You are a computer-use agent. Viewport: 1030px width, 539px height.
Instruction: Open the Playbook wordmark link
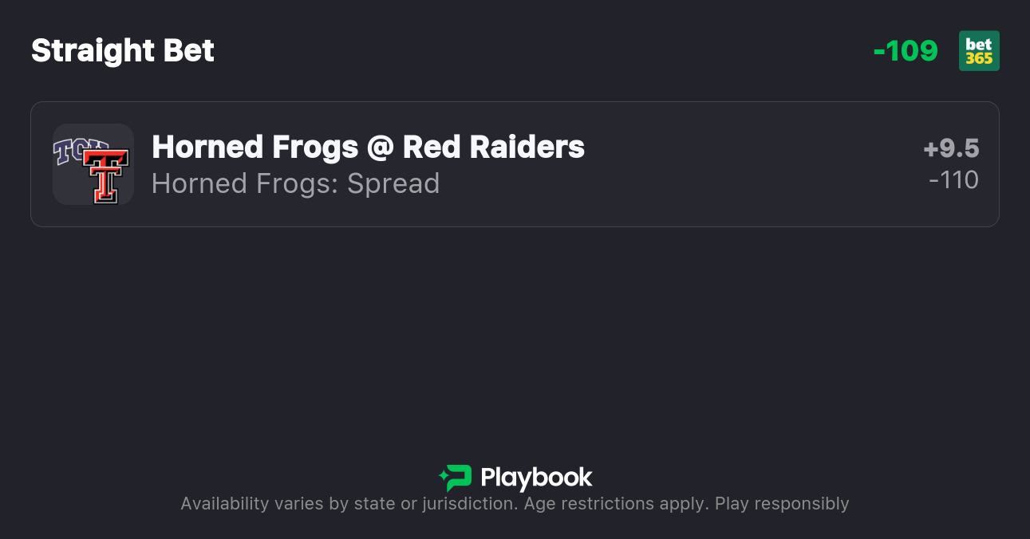point(536,478)
